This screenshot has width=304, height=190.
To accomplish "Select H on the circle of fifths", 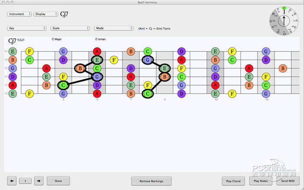I will coord(291,32).
